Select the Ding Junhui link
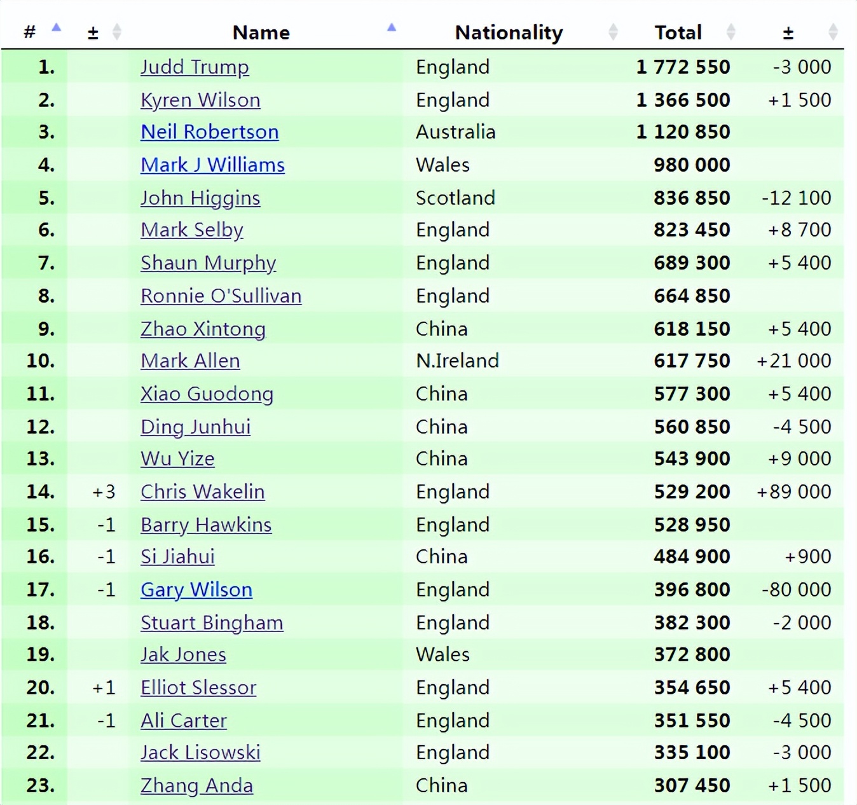The width and height of the screenshot is (857, 805). (x=195, y=427)
